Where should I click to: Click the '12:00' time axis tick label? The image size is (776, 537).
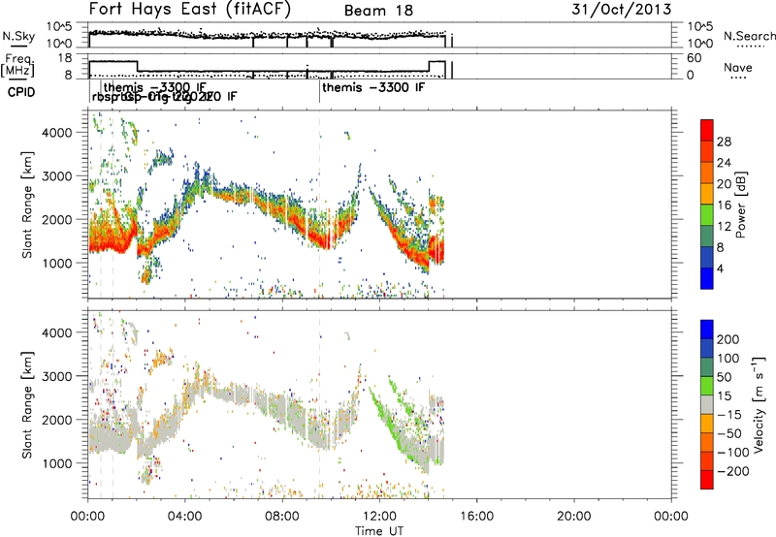tap(379, 517)
